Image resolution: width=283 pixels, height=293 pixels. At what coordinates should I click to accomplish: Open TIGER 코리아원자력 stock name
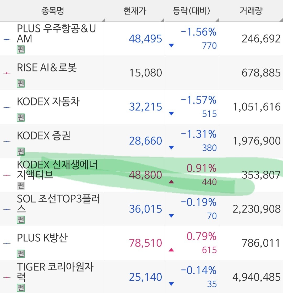pyautogui.click(x=55, y=272)
